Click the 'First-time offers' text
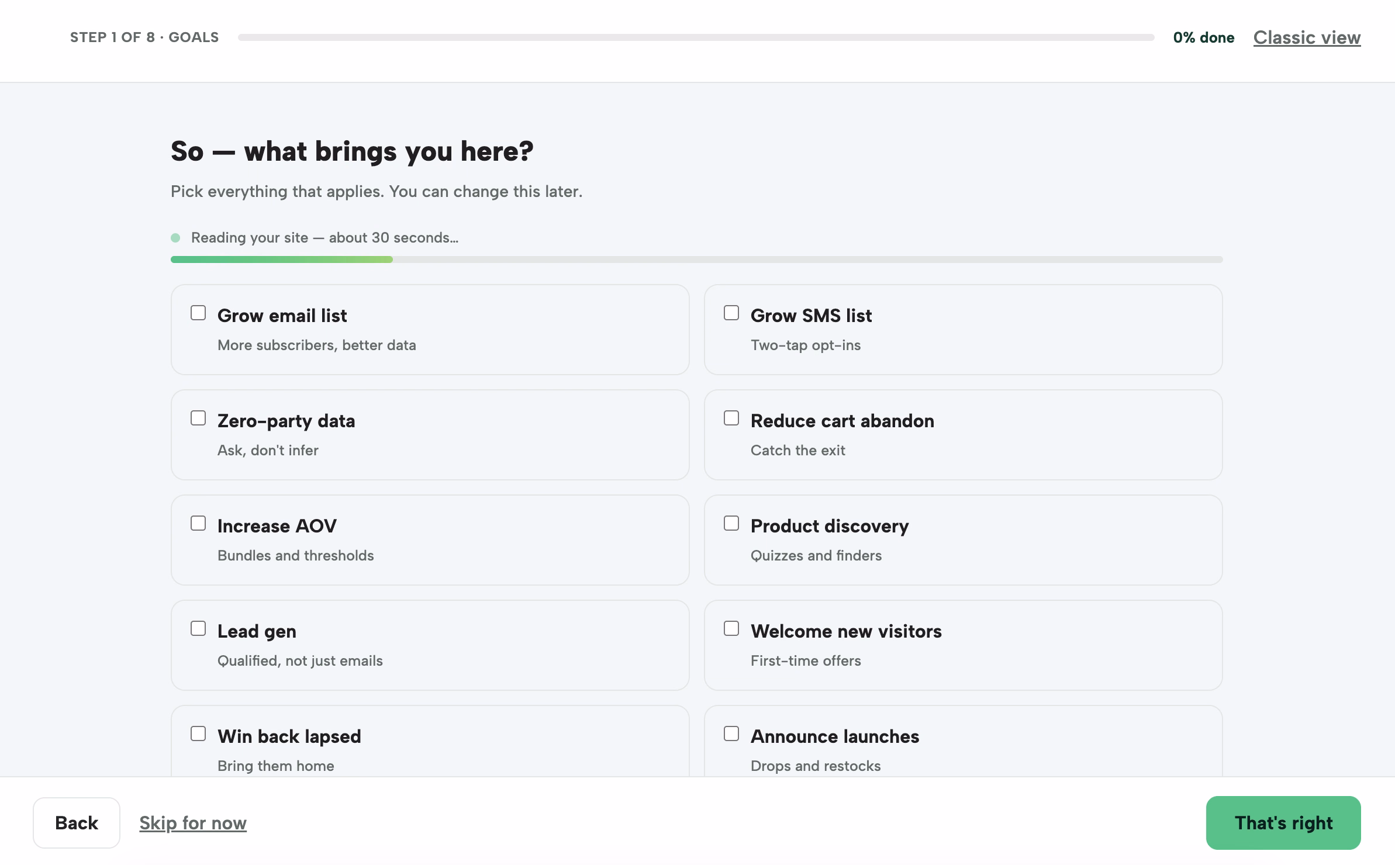 (806, 661)
